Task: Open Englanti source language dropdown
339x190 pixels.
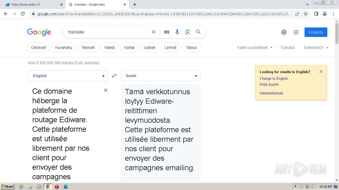Action: (x=68, y=76)
